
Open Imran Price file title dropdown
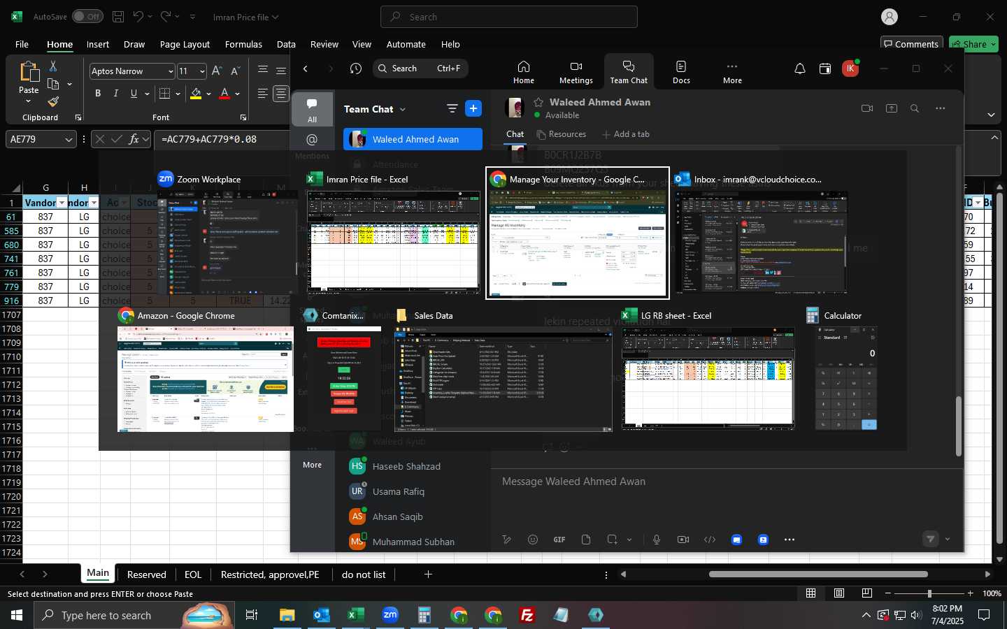pyautogui.click(x=275, y=17)
